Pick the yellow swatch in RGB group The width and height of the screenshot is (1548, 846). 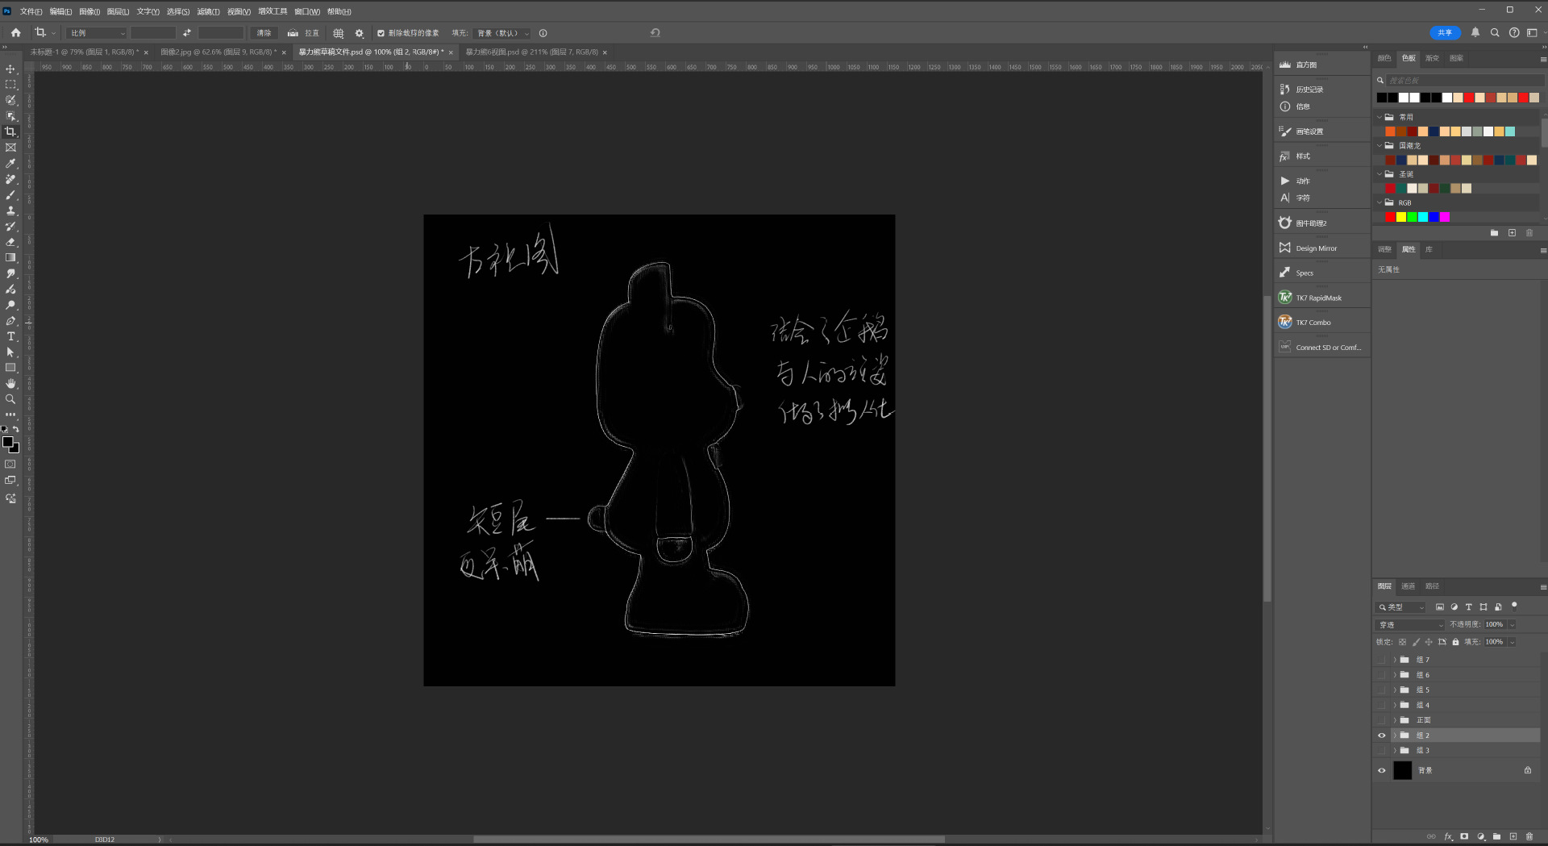pos(1401,217)
